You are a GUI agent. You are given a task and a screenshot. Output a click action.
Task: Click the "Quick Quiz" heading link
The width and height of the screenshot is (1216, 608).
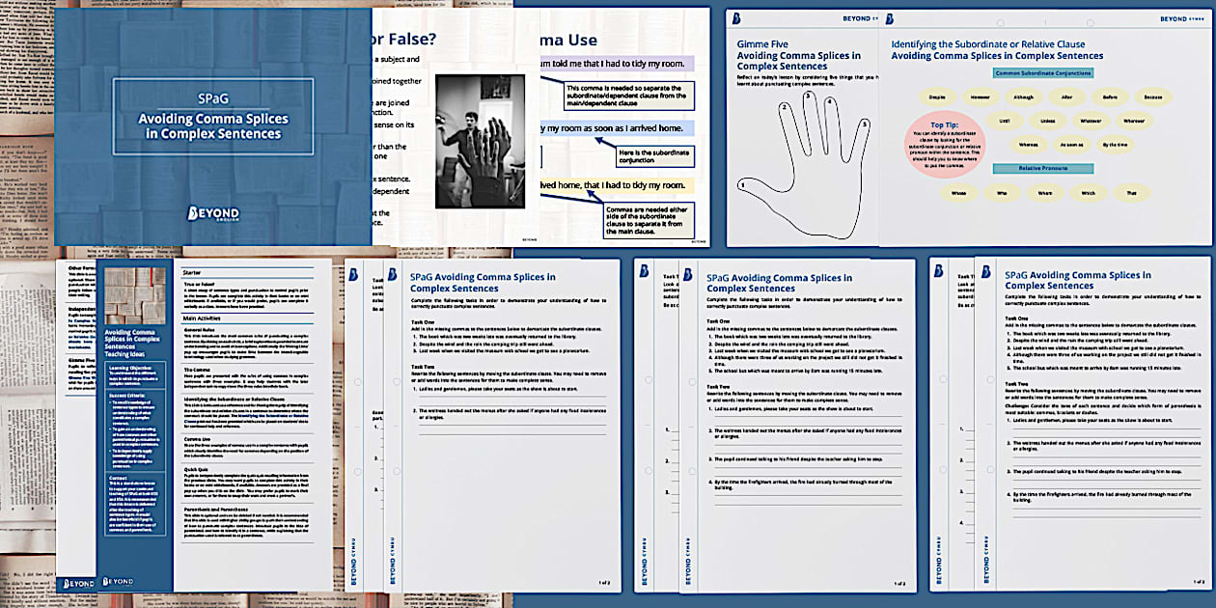tap(196, 470)
